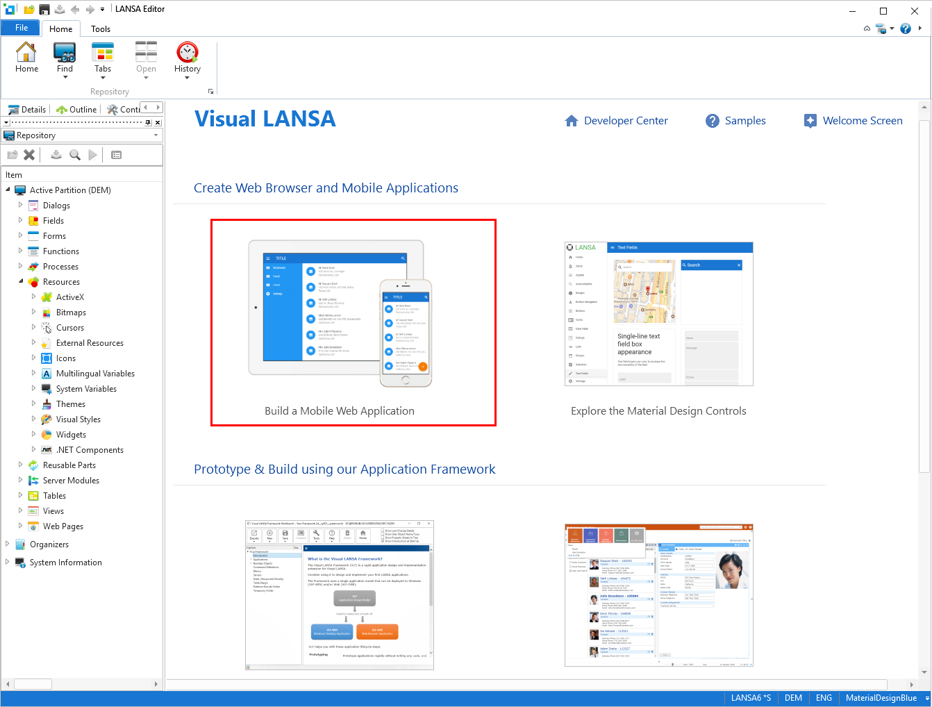Open the quick access toolbar customize dropdown
The image size is (932, 707).
pyautogui.click(x=103, y=9)
